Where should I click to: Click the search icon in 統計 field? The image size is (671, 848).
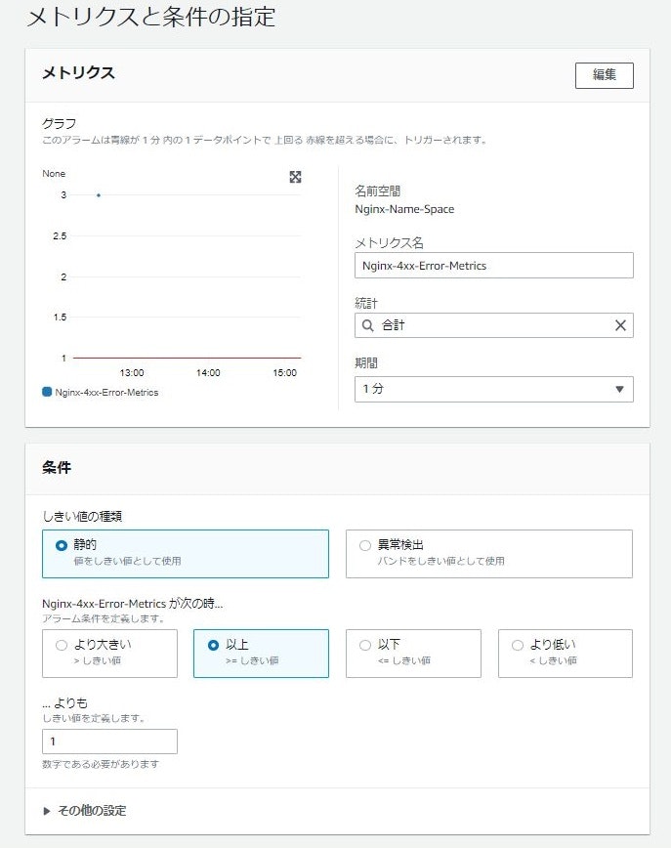(367, 325)
